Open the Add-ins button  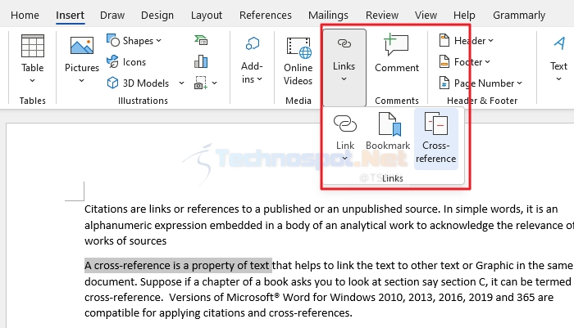coord(252,61)
